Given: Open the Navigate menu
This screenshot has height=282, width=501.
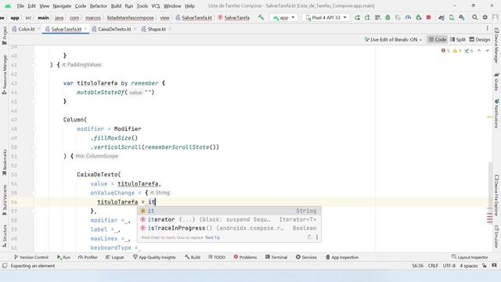Looking at the screenshot, I should [x=62, y=5].
